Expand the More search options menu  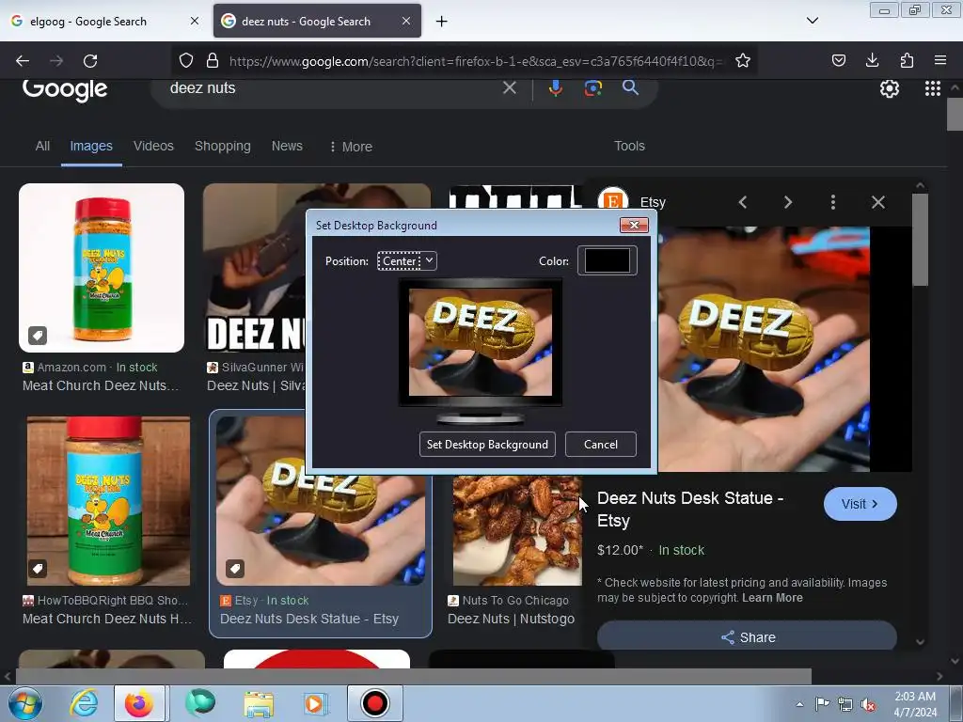[x=351, y=147]
